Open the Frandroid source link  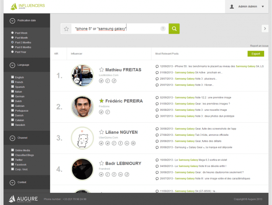[104, 169]
